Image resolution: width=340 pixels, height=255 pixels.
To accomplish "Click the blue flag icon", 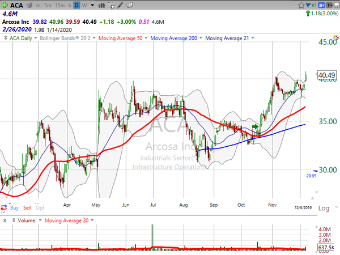I will click(x=308, y=5).
